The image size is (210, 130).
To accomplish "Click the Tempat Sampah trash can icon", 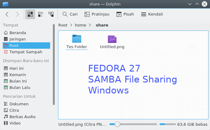I will 6,52.
